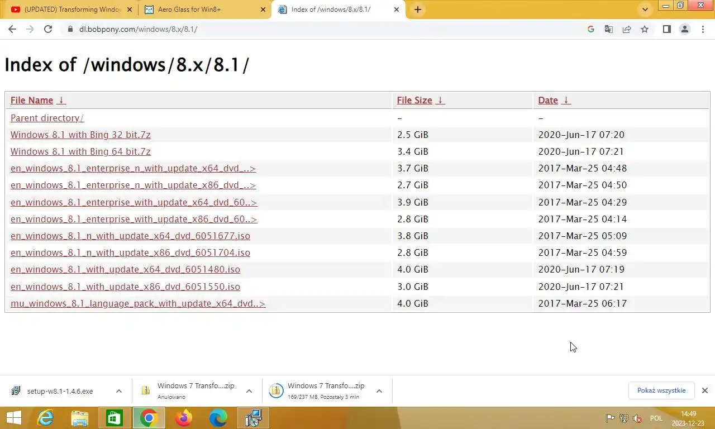Screen dimensions: 715x429
Task: Expand options for in-progress zip download
Action: [x=379, y=391]
